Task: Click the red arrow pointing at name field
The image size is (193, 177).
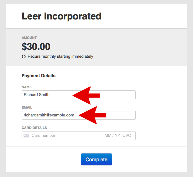Action: [x=86, y=95]
